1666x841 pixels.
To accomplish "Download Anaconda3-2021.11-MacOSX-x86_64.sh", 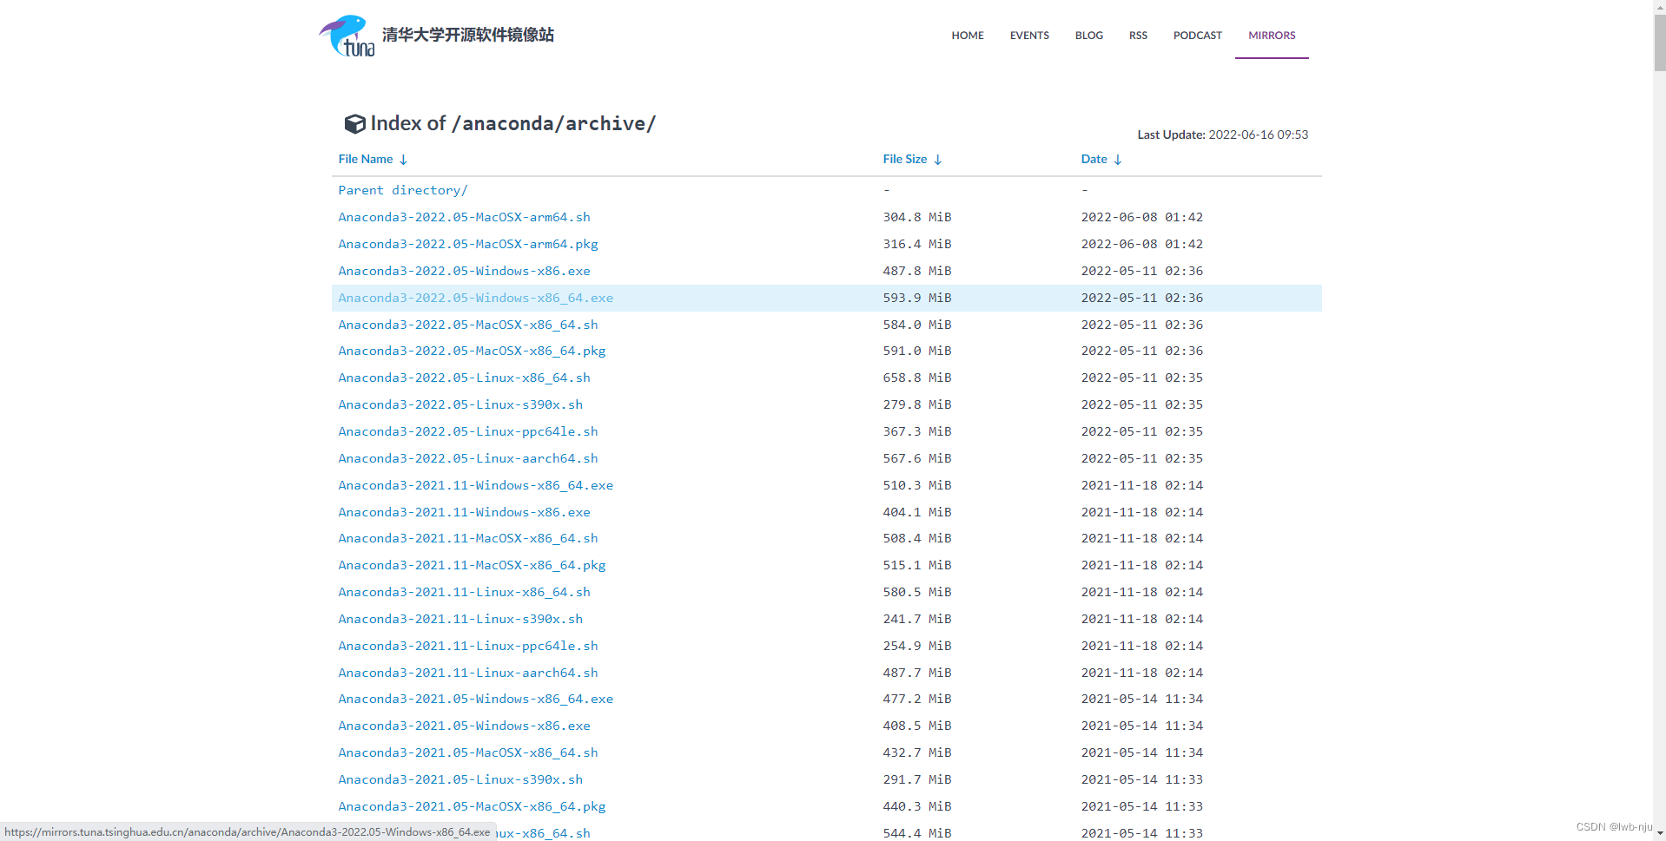I will 468,538.
